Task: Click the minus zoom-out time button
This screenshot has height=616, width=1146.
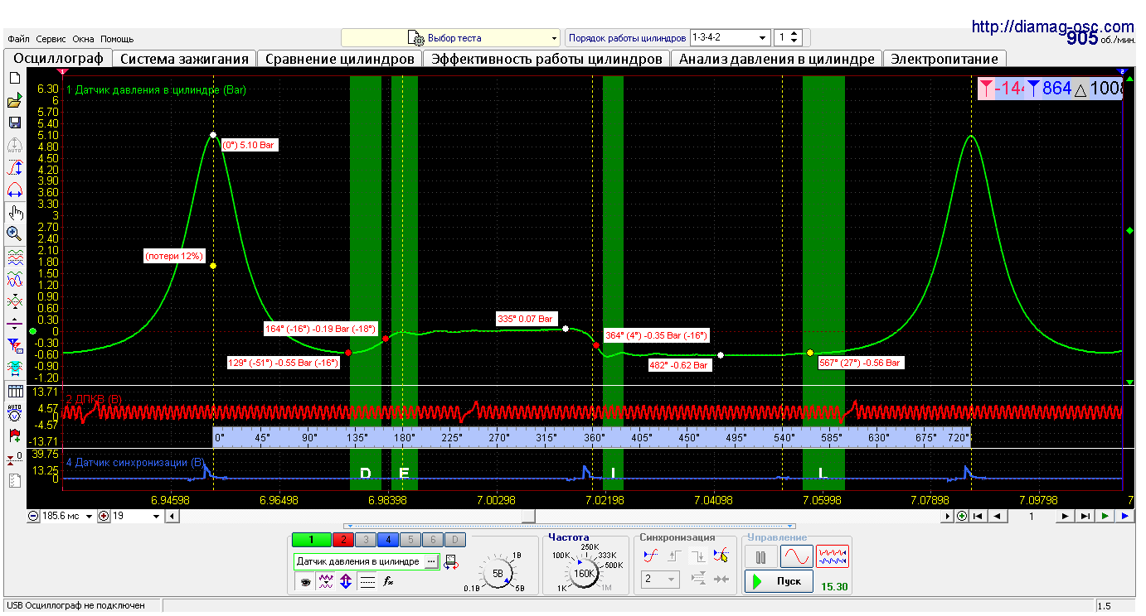Action: coord(33,516)
